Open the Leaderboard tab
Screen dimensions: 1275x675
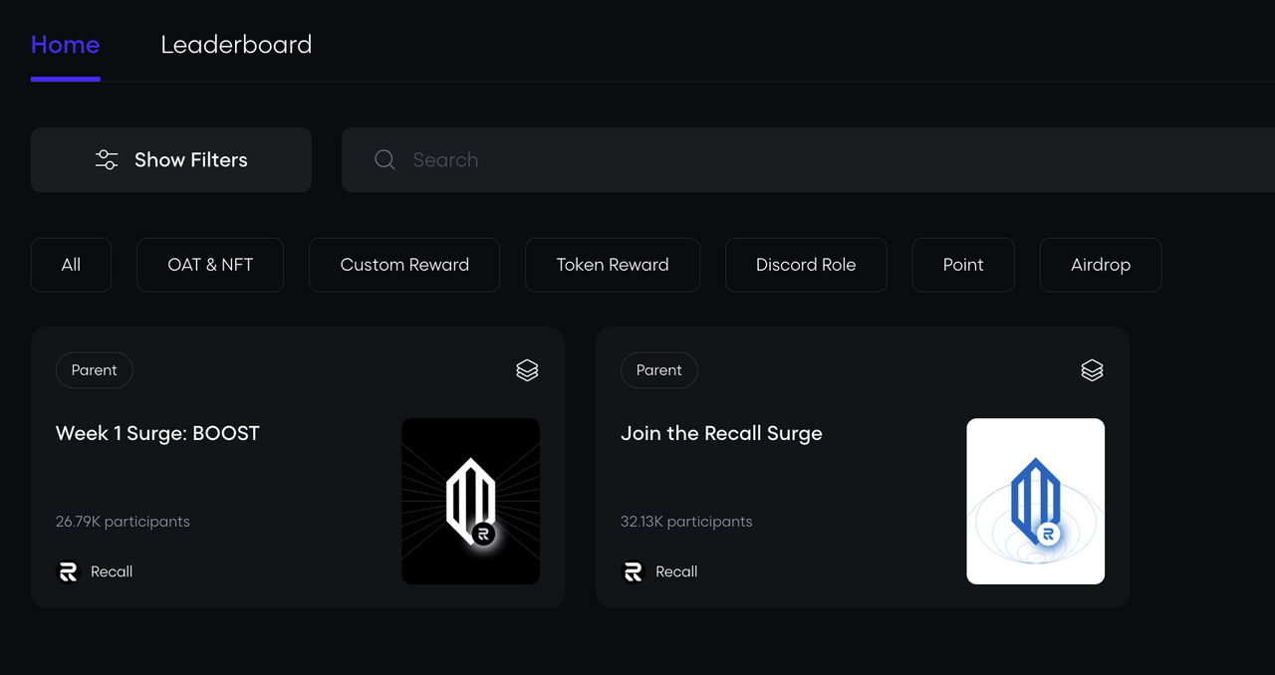pos(236,45)
